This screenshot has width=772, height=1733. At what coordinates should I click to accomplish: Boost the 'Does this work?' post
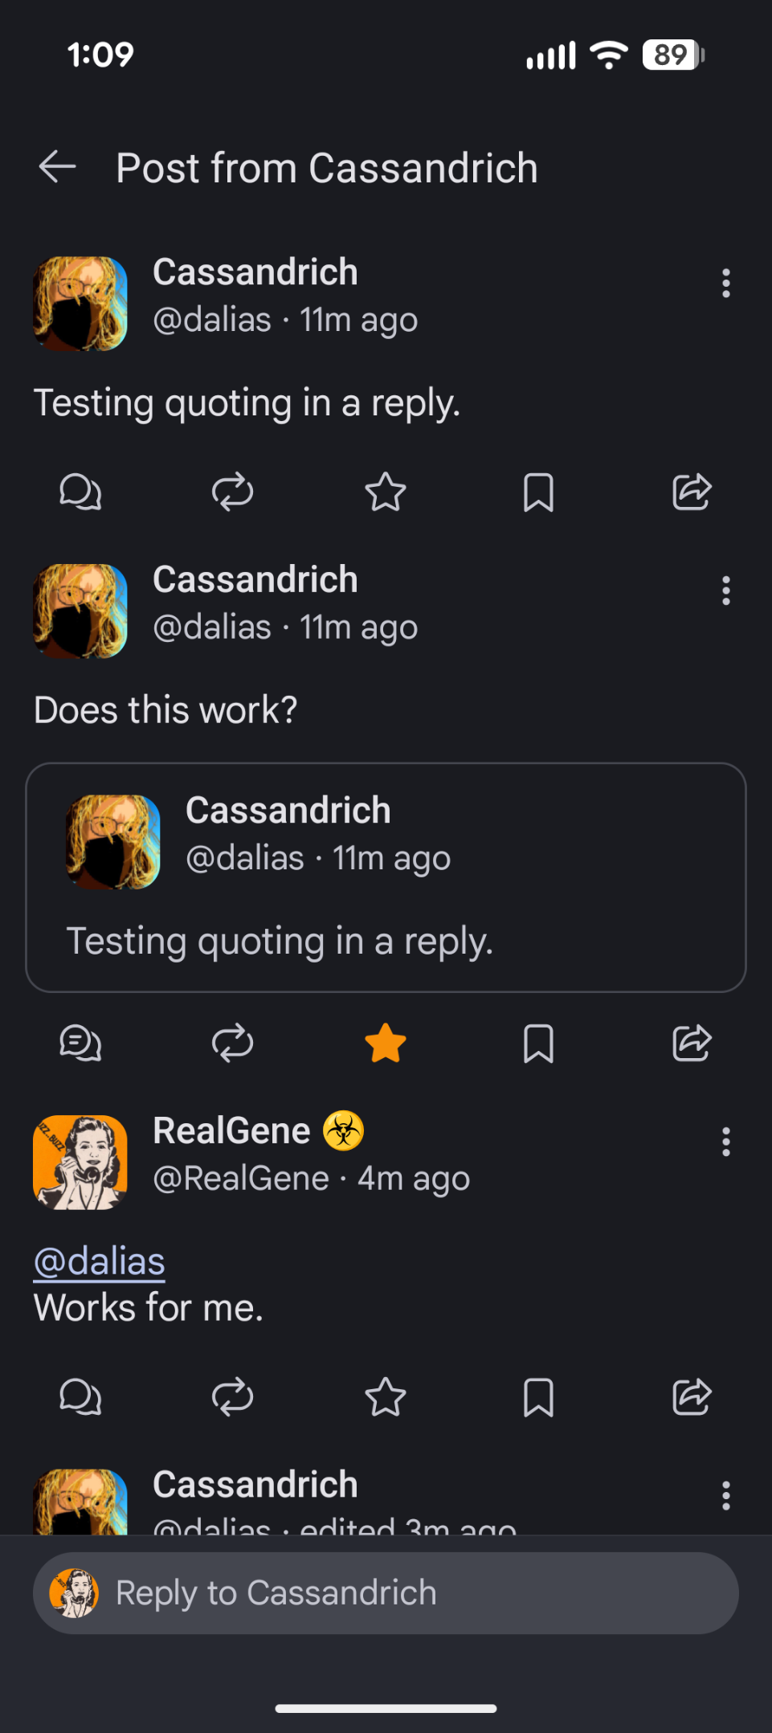233,1043
